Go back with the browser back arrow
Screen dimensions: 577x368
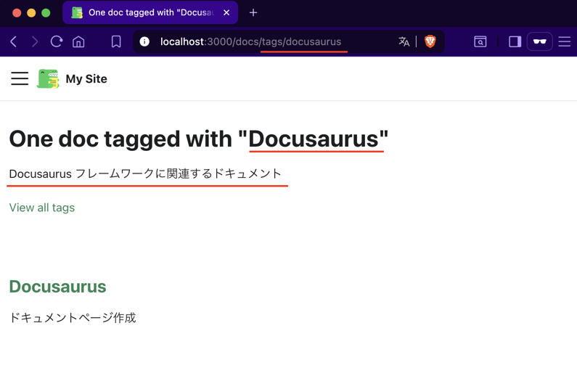[x=14, y=41]
